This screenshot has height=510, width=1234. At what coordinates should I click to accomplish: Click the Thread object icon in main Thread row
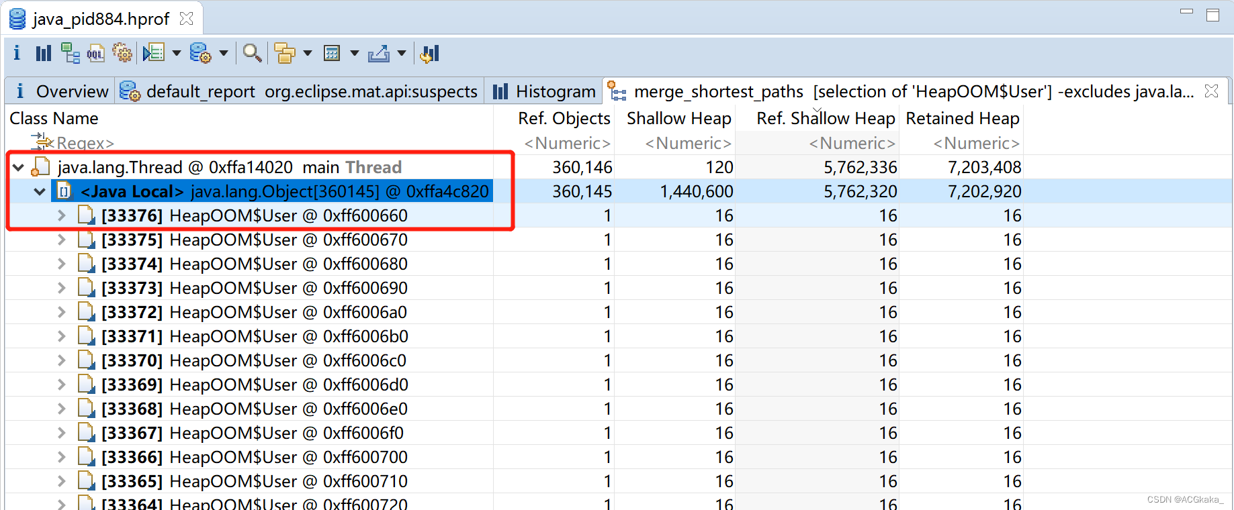42,166
